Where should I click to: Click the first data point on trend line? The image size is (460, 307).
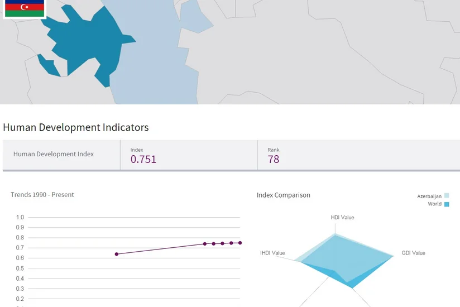click(117, 254)
